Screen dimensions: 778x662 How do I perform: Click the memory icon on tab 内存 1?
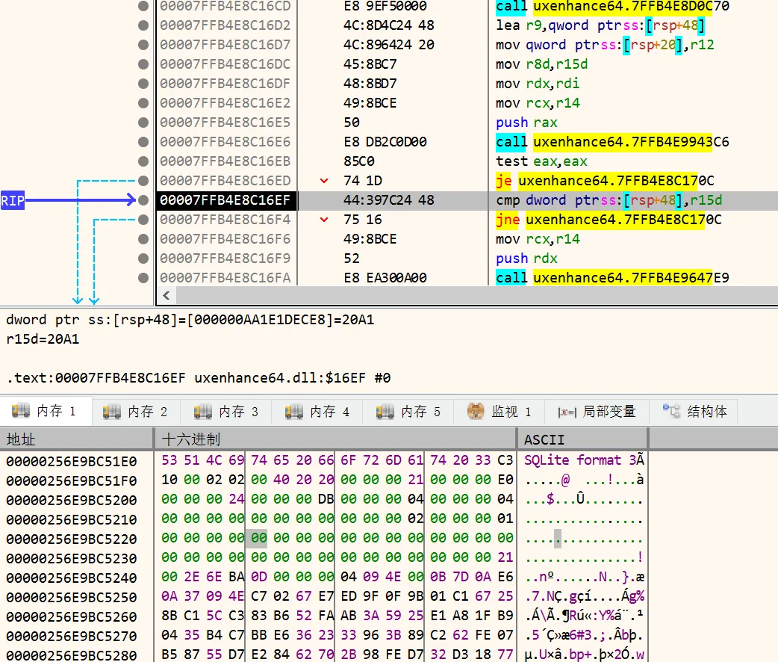pyautogui.click(x=20, y=411)
